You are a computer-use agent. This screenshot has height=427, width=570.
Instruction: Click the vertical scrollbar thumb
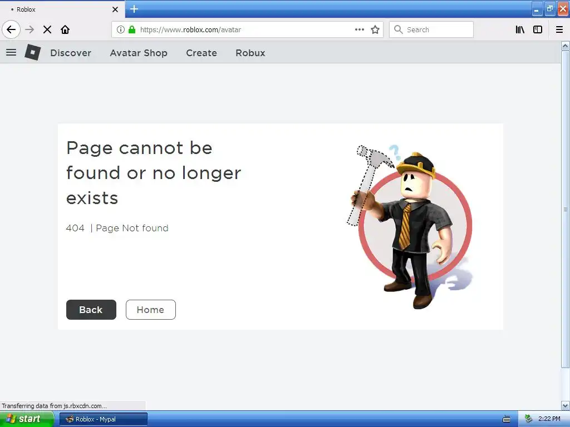(566, 209)
